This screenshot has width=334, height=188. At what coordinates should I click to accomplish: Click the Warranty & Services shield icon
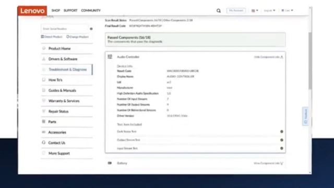click(x=44, y=101)
